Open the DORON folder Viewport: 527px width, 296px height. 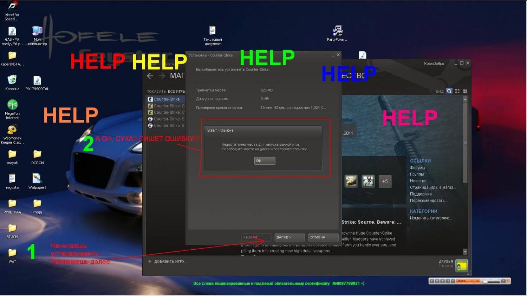(x=37, y=157)
